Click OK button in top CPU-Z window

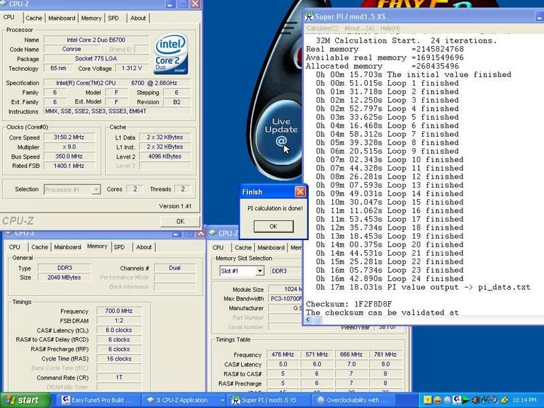180,222
